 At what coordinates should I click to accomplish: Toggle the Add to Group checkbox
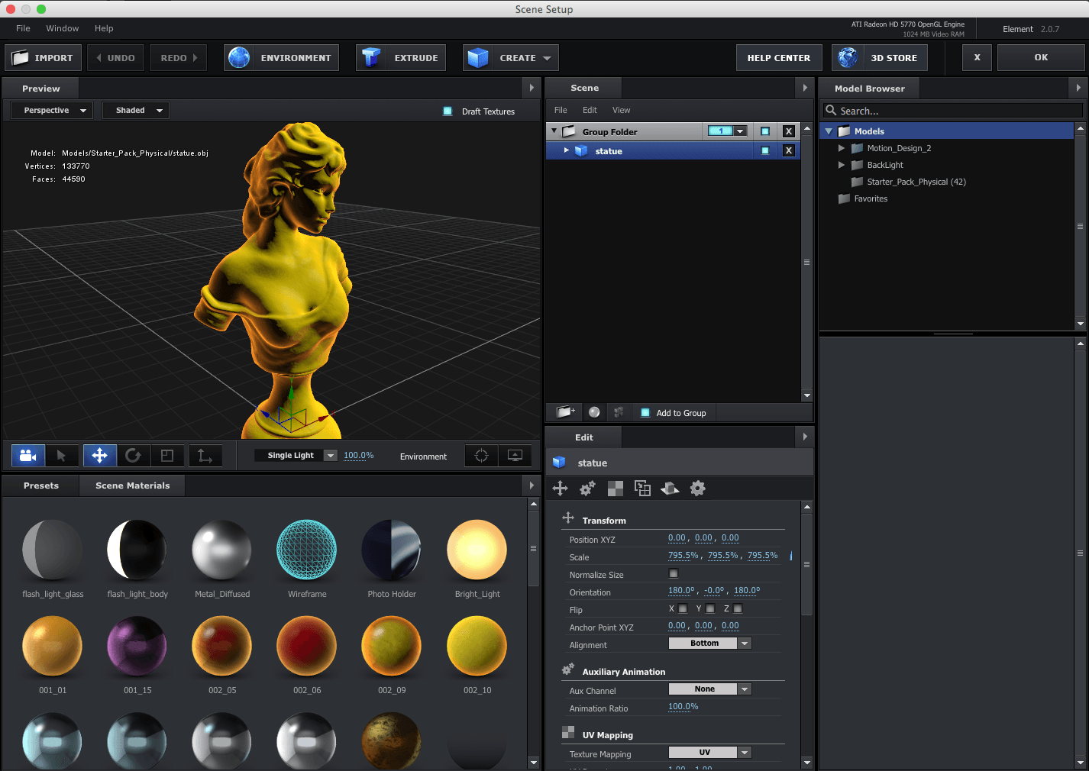pyautogui.click(x=645, y=413)
